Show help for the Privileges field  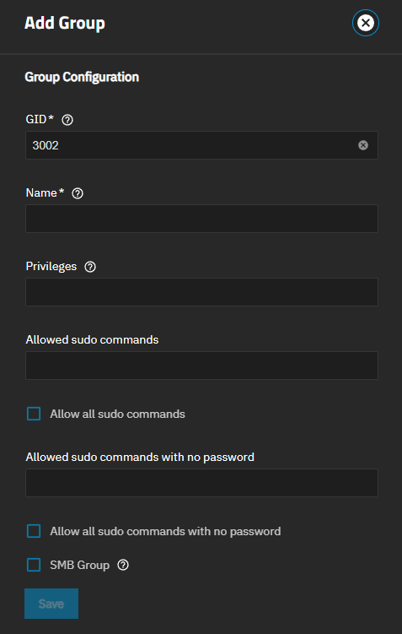(x=90, y=267)
